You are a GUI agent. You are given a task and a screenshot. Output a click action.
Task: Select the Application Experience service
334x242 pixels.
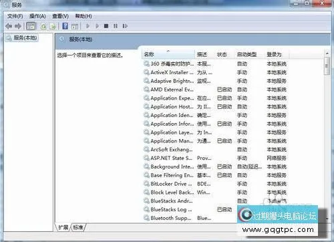(215, 98)
